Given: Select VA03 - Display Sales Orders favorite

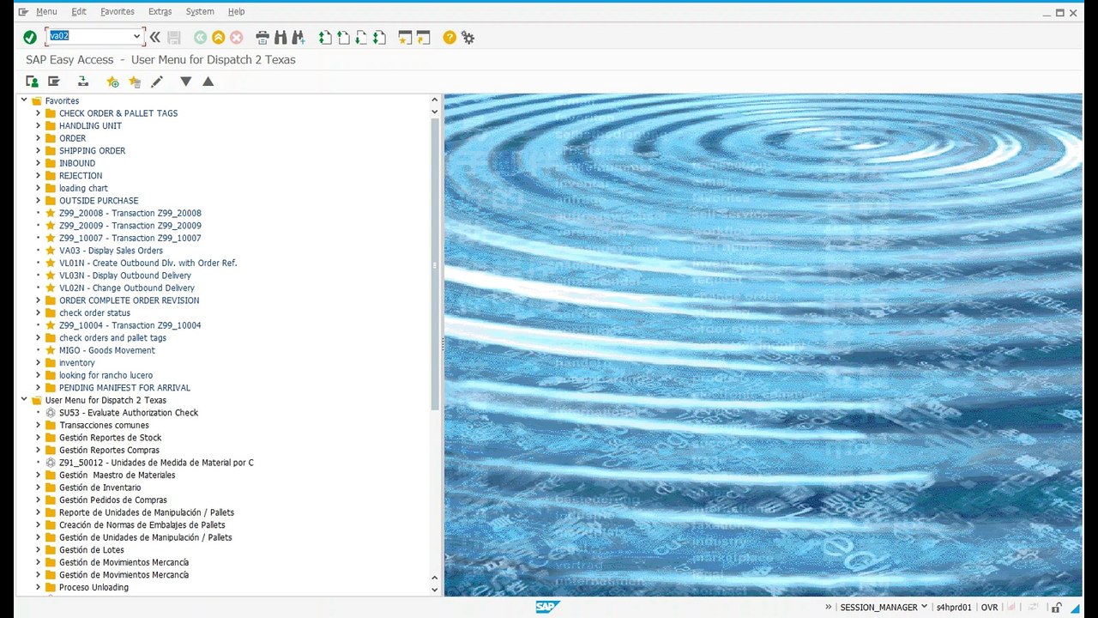Looking at the screenshot, I should coord(111,251).
